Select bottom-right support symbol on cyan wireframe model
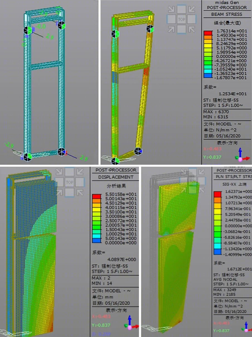 point(62,152)
